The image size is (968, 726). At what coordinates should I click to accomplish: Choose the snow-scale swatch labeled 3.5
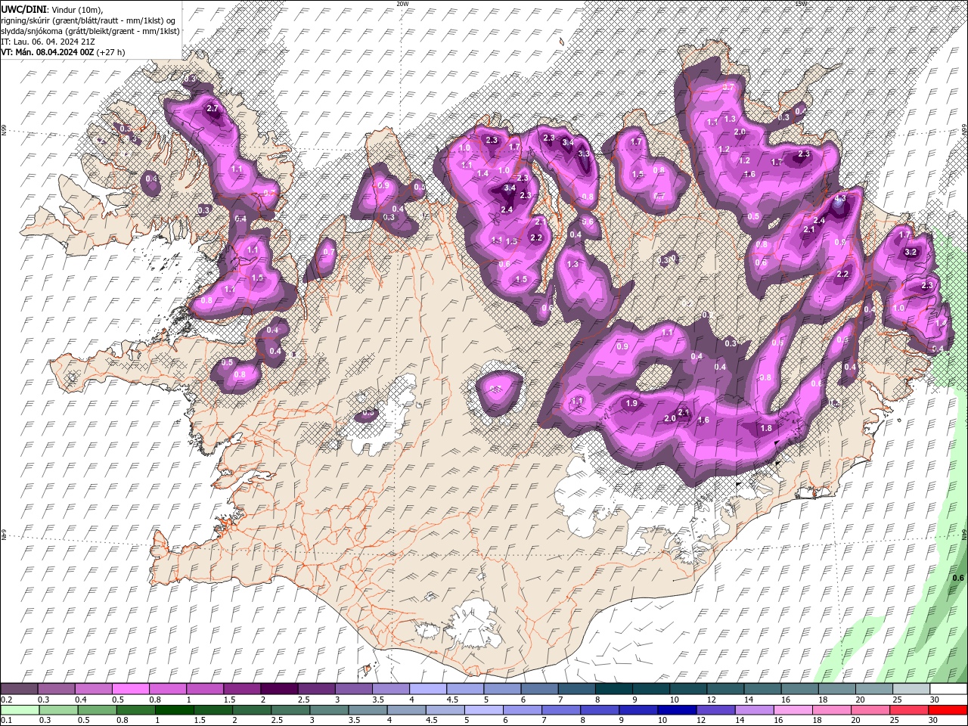(x=389, y=689)
